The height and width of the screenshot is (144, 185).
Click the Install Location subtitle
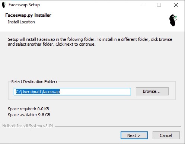pyautogui.click(x=21, y=22)
